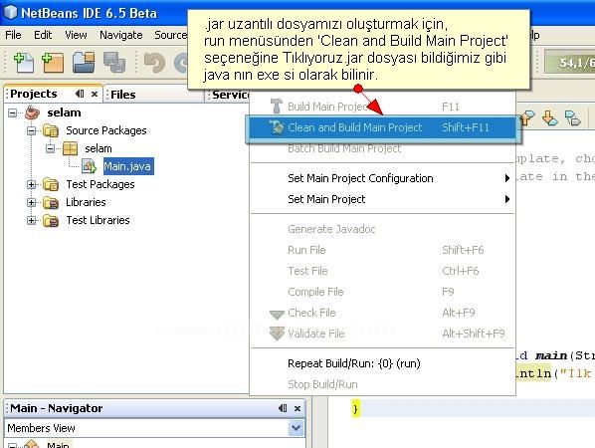Open Set Main Project Configuration submenu
This screenshot has height=448, width=595.
382,178
